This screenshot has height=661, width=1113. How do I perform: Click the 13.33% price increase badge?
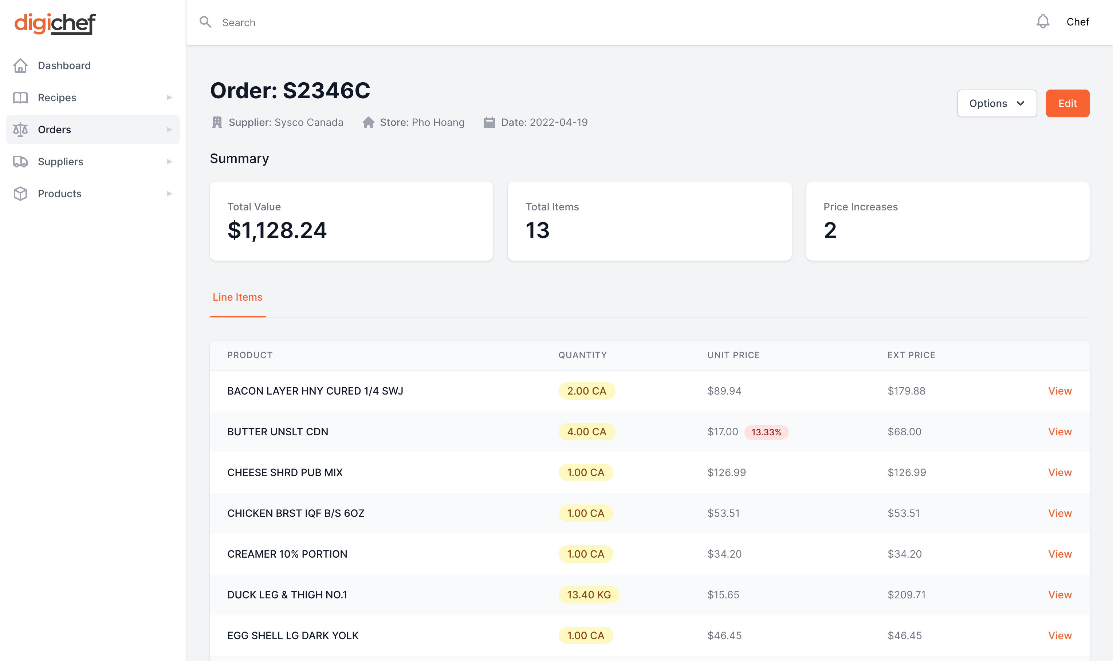[x=765, y=432]
